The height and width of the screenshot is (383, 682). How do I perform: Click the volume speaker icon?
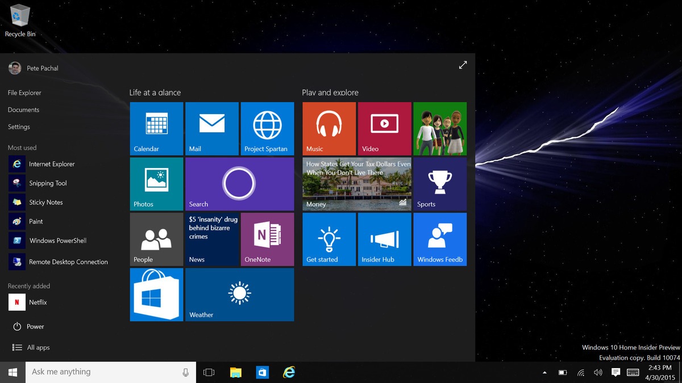598,373
